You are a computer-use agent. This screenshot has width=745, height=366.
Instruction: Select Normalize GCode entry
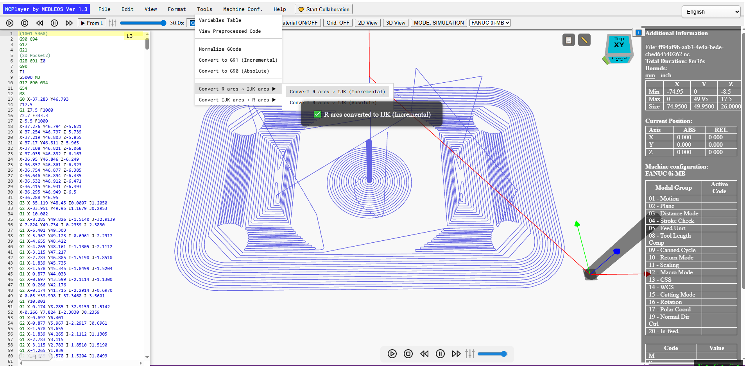[x=238, y=49]
